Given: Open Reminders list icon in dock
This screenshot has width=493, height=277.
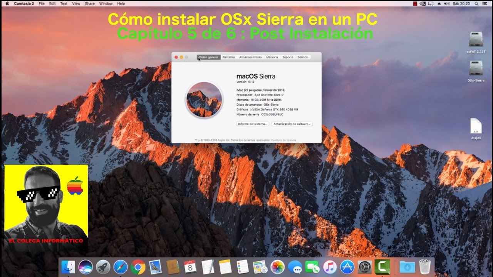Looking at the screenshot, I should [x=243, y=267].
